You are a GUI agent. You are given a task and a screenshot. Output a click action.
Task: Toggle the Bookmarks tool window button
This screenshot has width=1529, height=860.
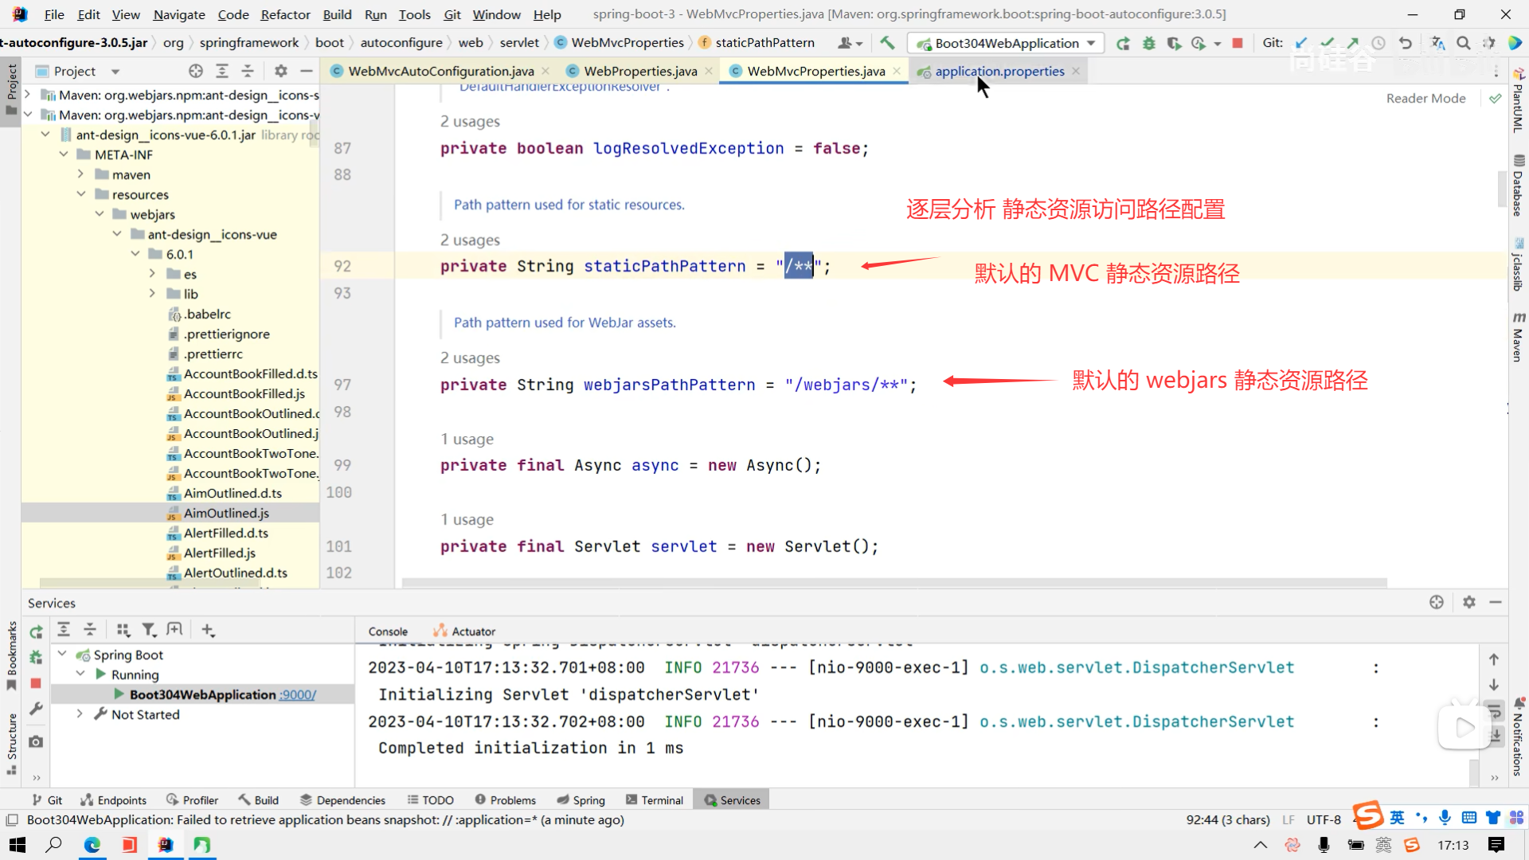(11, 655)
